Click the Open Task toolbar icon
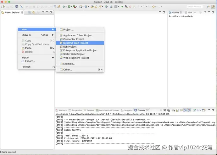This screenshot has width=217, height=155. (96, 7)
